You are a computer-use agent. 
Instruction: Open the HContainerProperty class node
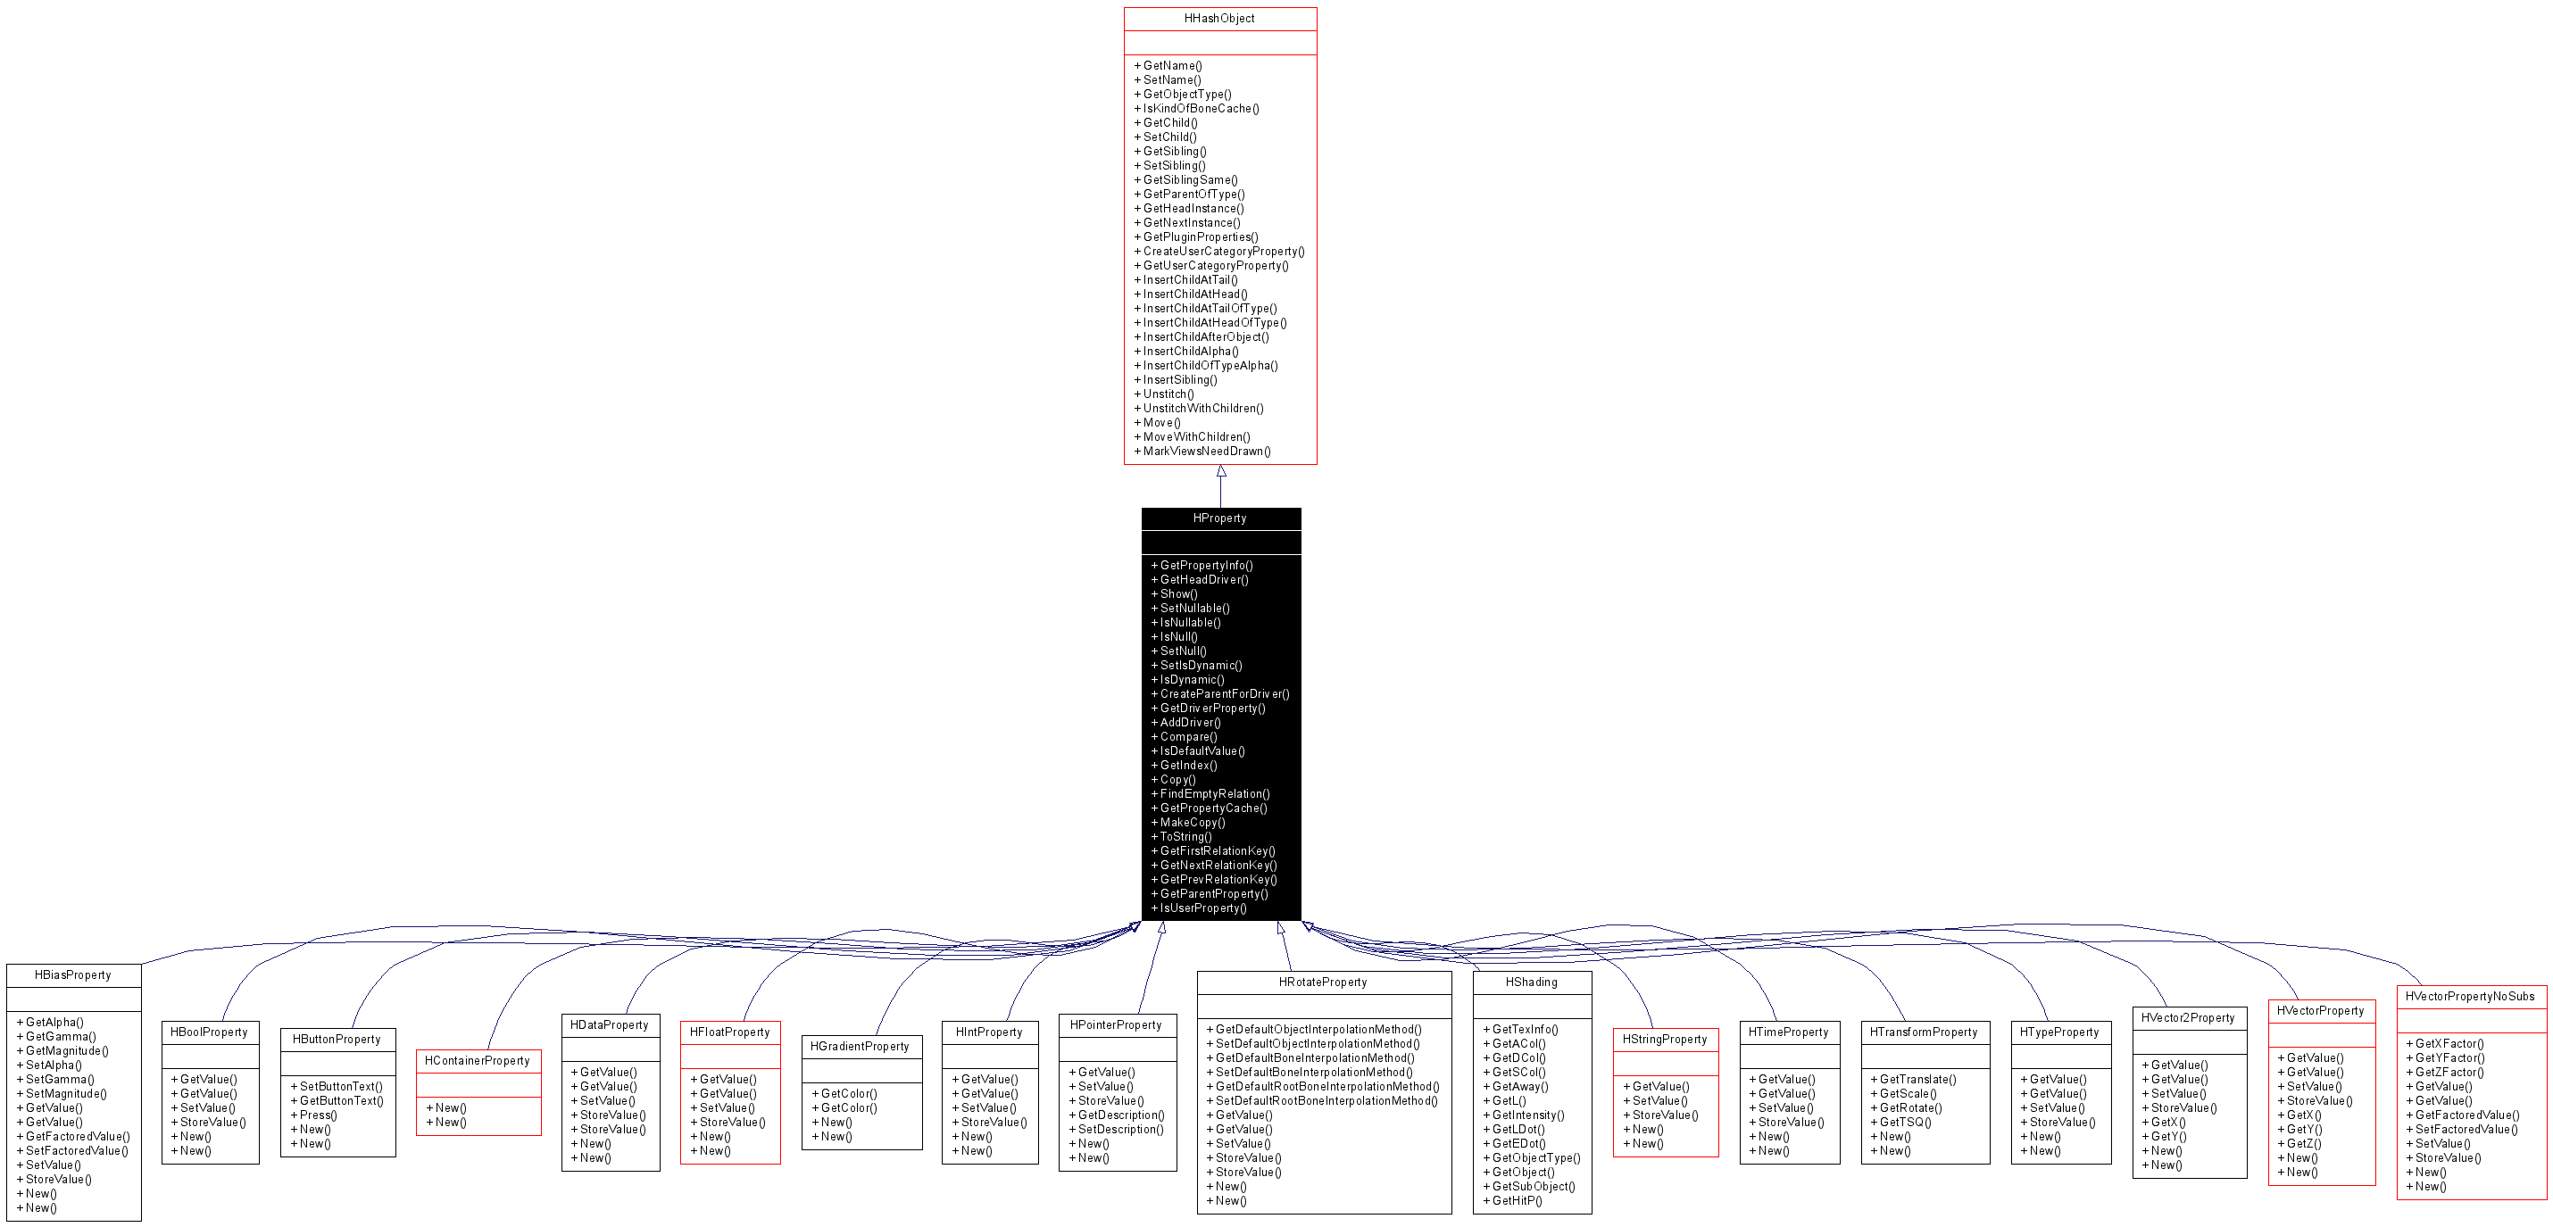coord(478,1092)
